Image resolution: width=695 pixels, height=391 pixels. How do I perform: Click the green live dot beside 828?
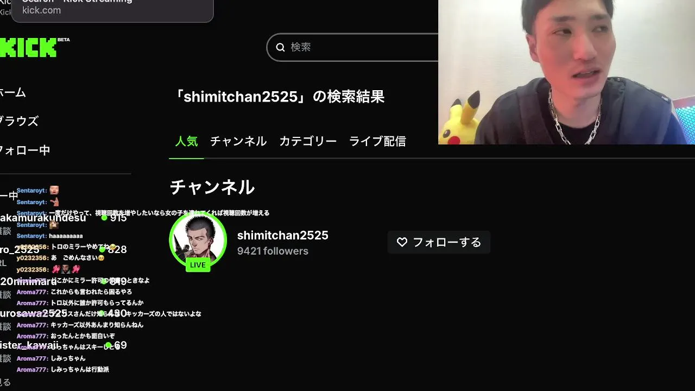click(102, 249)
